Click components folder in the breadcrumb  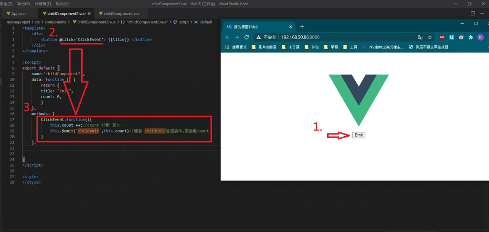tap(55, 22)
